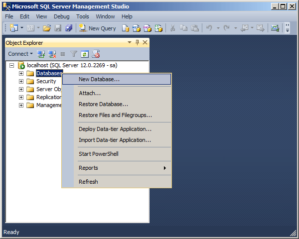Viewport: 299px width, 239px height.
Task: Close the Object Explorer panel
Action: (x=145, y=43)
